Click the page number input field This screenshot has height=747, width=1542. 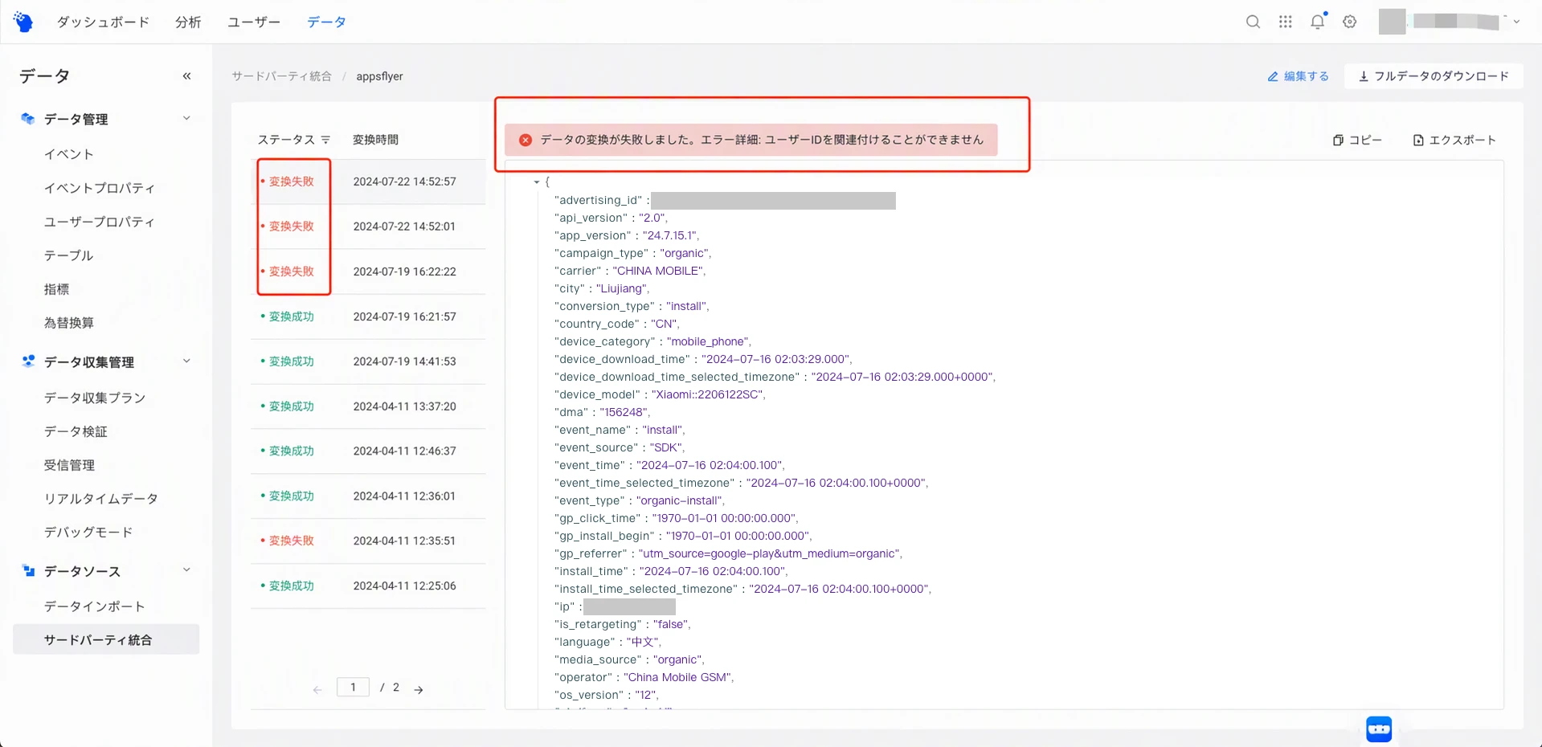pos(353,688)
